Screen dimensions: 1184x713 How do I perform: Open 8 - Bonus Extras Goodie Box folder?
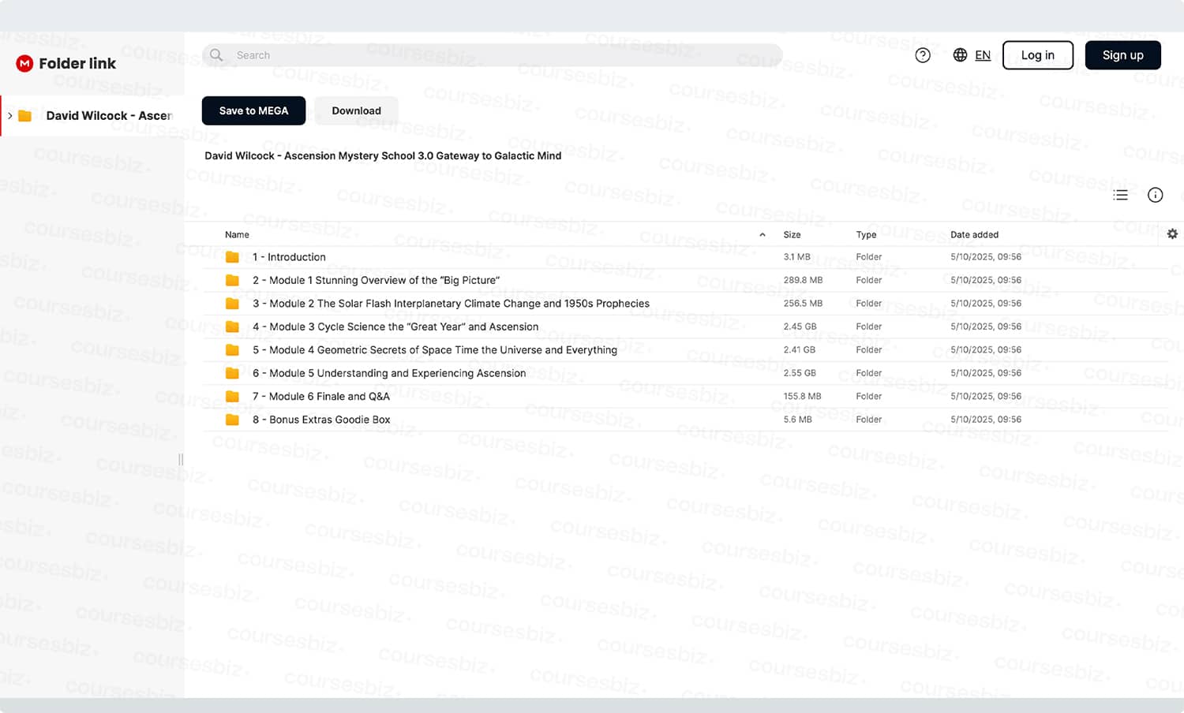[321, 420]
